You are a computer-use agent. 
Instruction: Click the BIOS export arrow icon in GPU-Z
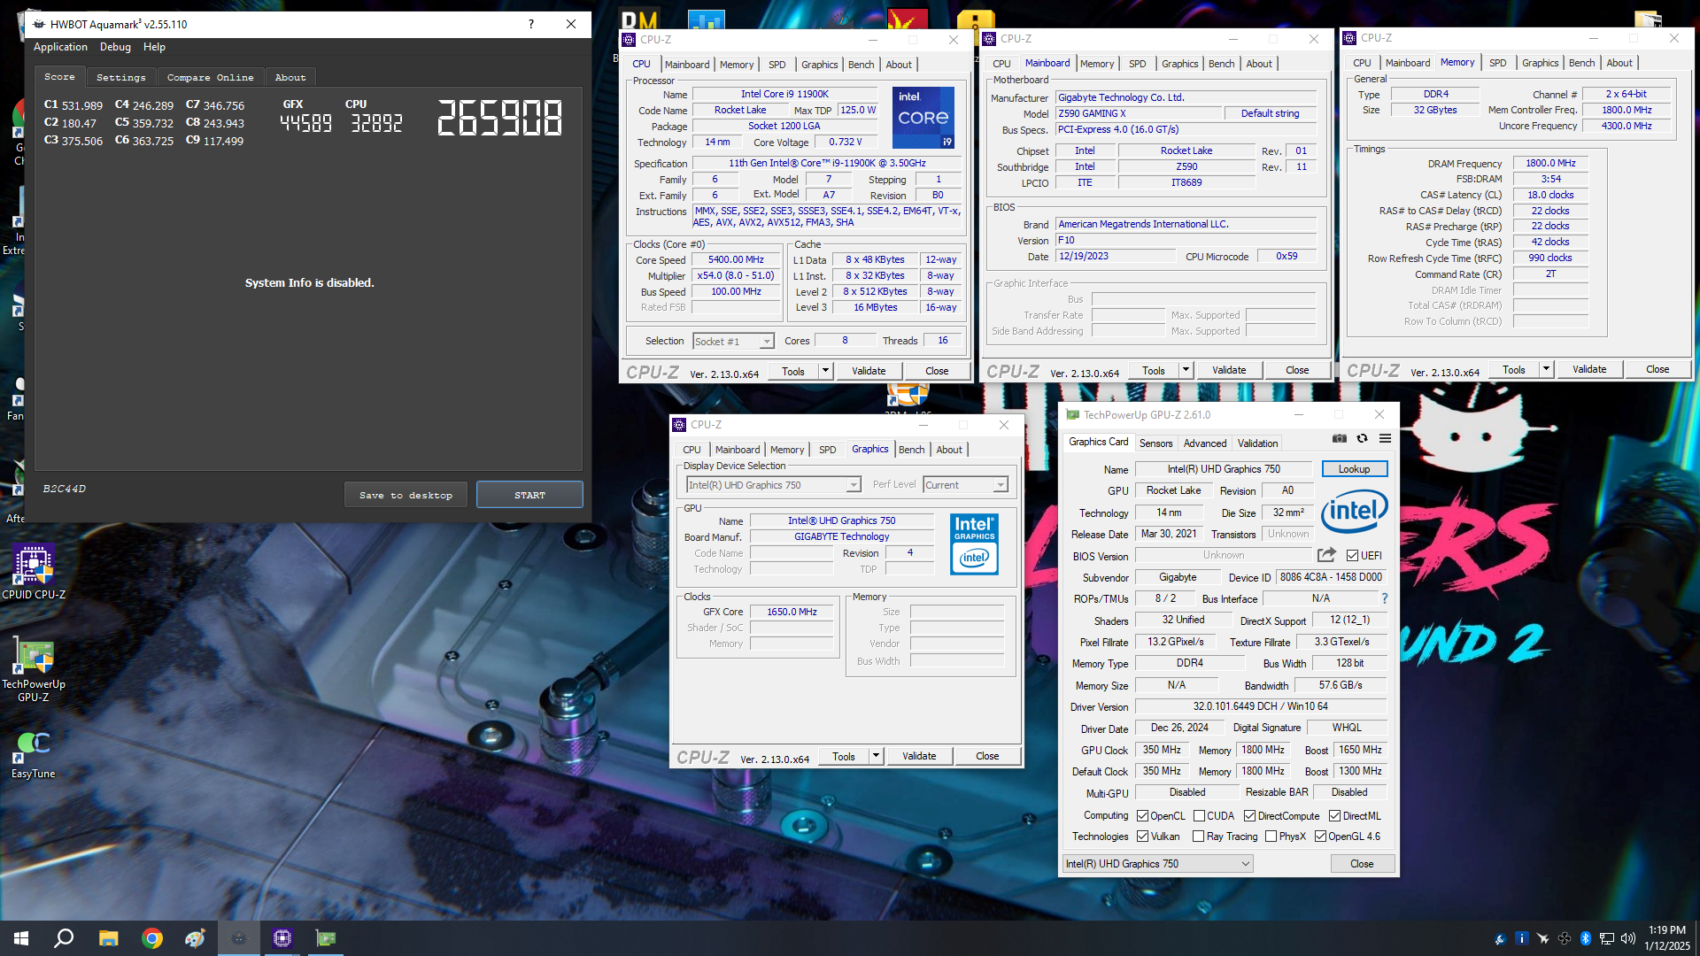click(x=1326, y=555)
